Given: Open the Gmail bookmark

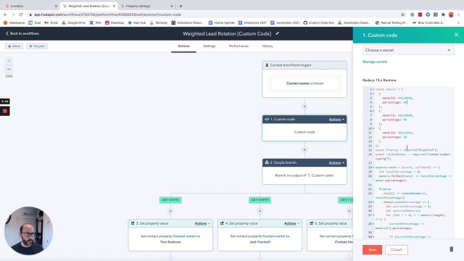Looking at the screenshot, I should [x=51, y=22].
